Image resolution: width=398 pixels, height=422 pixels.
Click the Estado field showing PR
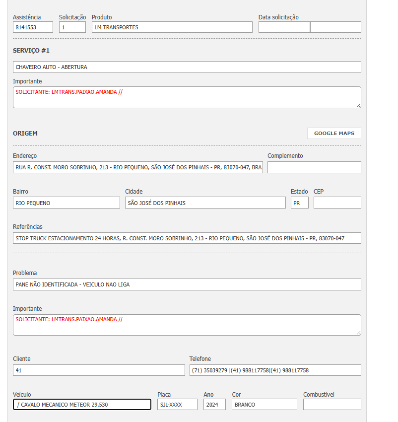300,203
